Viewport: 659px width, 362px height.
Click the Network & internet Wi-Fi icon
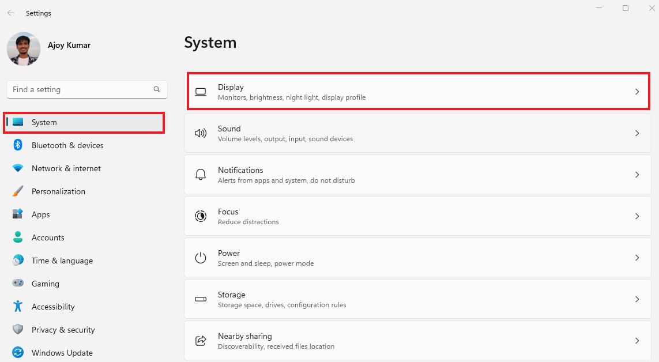click(18, 168)
